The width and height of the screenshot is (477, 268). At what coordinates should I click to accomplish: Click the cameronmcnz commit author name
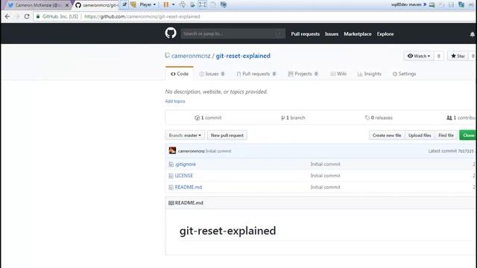[x=192, y=151]
